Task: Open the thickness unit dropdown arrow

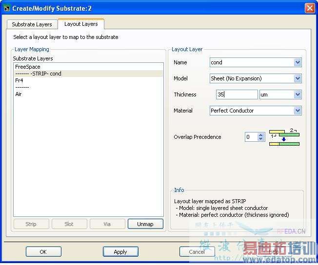Action: (x=298, y=95)
